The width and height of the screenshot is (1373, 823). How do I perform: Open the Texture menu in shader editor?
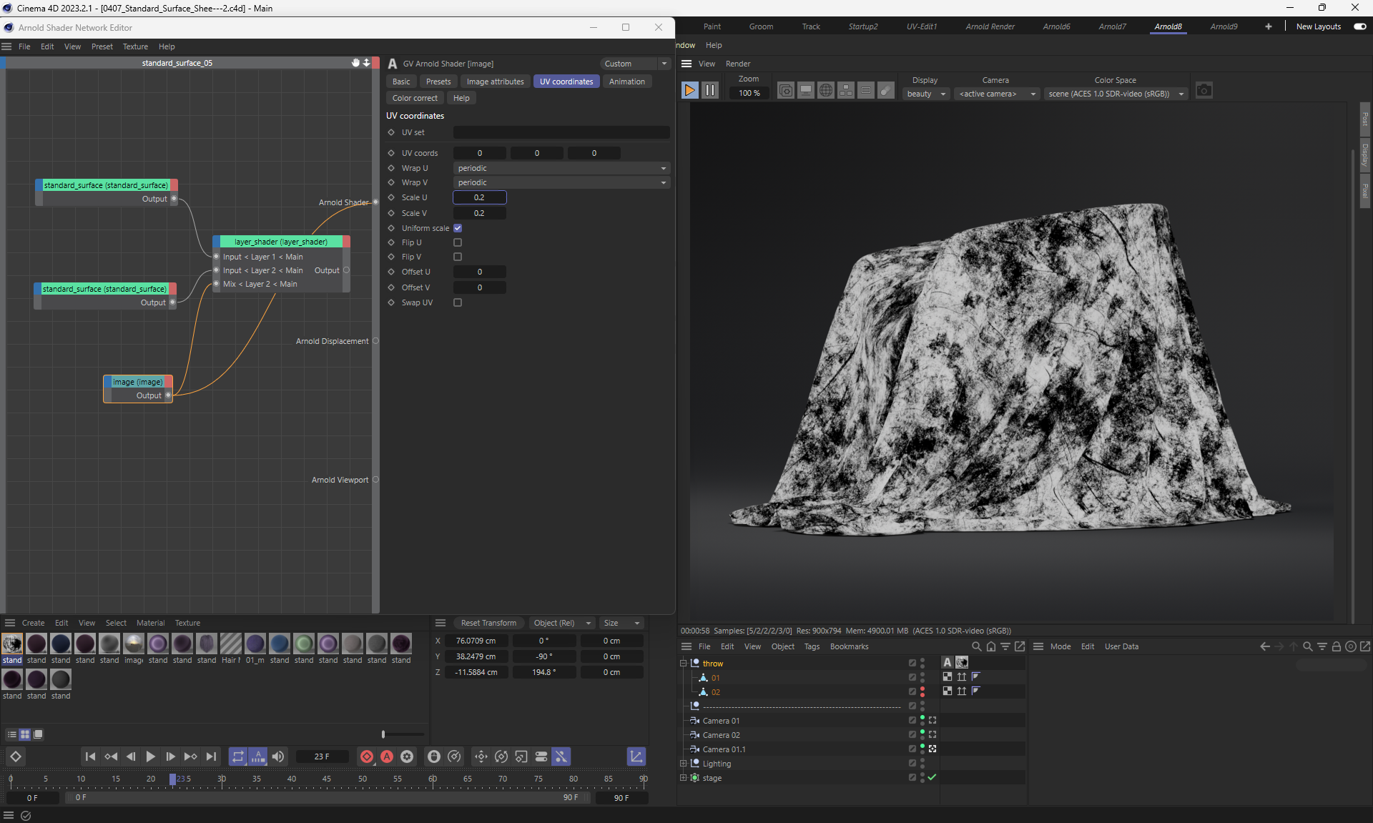(135, 46)
